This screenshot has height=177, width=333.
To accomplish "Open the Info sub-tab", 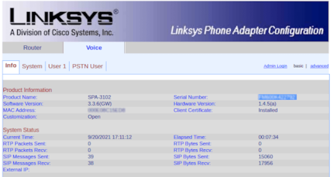I will click(11, 66).
